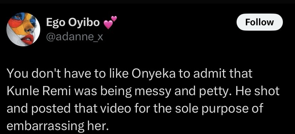The image size is (295, 134).
Task: Click the pink two-hearts emoji beside the name
Action: pyautogui.click(x=110, y=22)
